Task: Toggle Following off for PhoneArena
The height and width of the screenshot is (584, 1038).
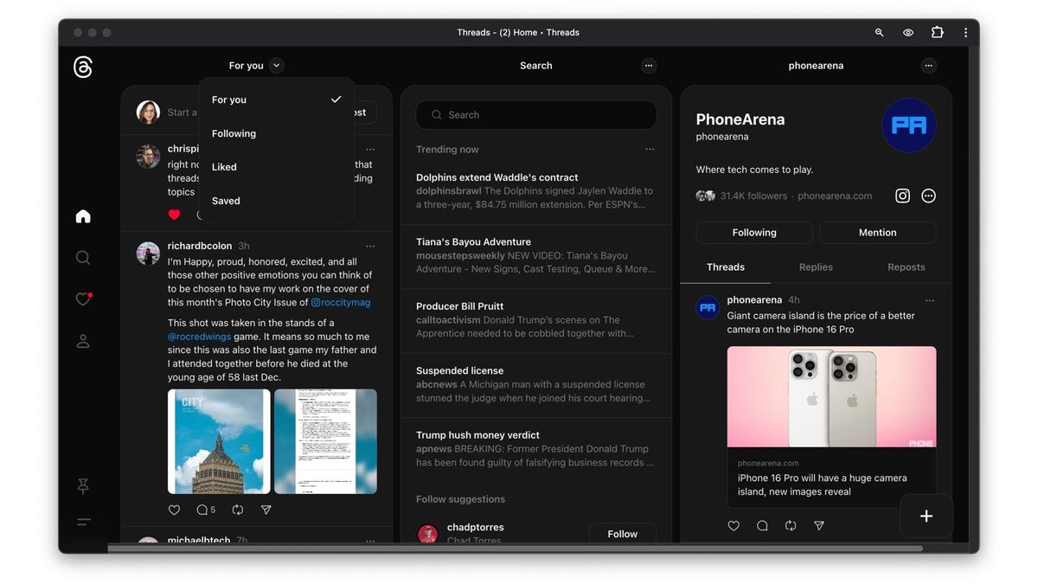Action: pos(753,232)
